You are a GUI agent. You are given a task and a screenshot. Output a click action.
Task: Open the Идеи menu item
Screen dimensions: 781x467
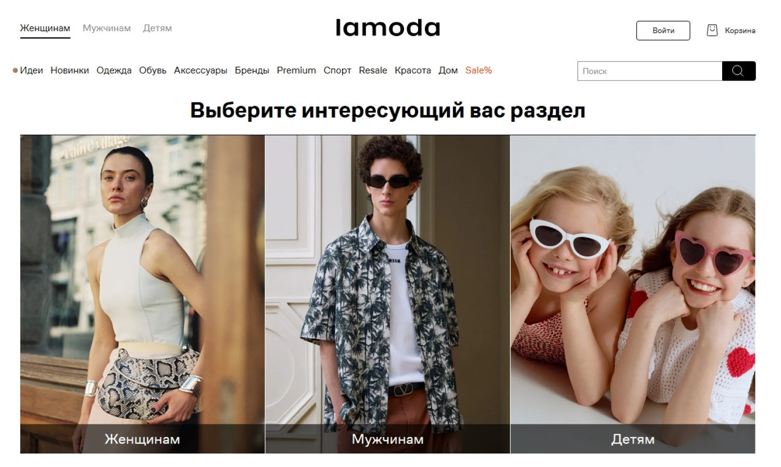(x=31, y=70)
